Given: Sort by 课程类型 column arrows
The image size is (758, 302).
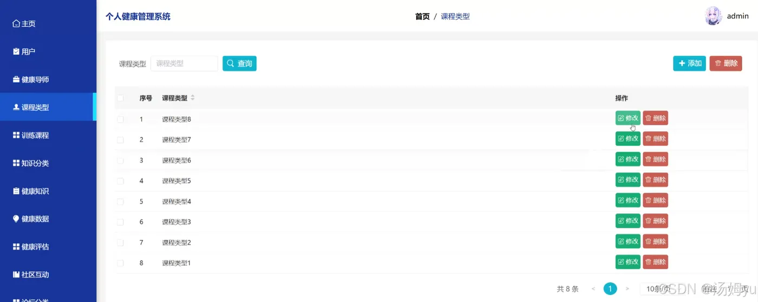Looking at the screenshot, I should point(193,98).
